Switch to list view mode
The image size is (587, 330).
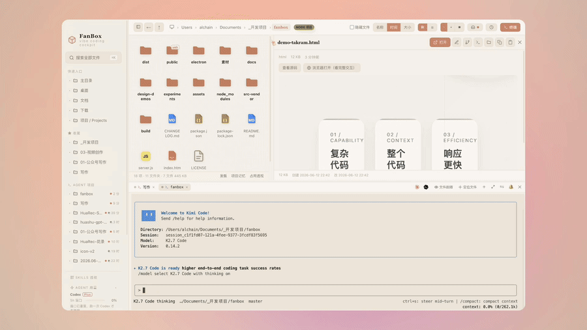tap(432, 27)
